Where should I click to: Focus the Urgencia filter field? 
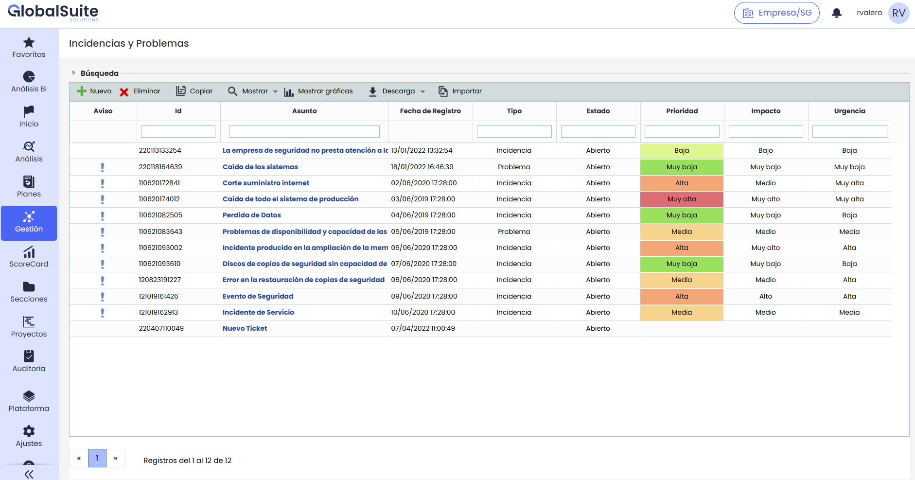click(x=850, y=131)
